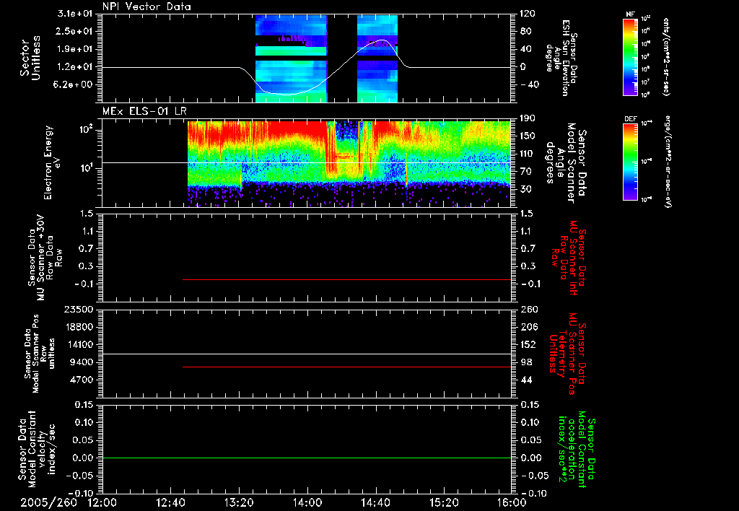The height and width of the screenshot is (511, 739).
Task: Click the red MU Scanner Pos Telemetry label
Action: 569,354
